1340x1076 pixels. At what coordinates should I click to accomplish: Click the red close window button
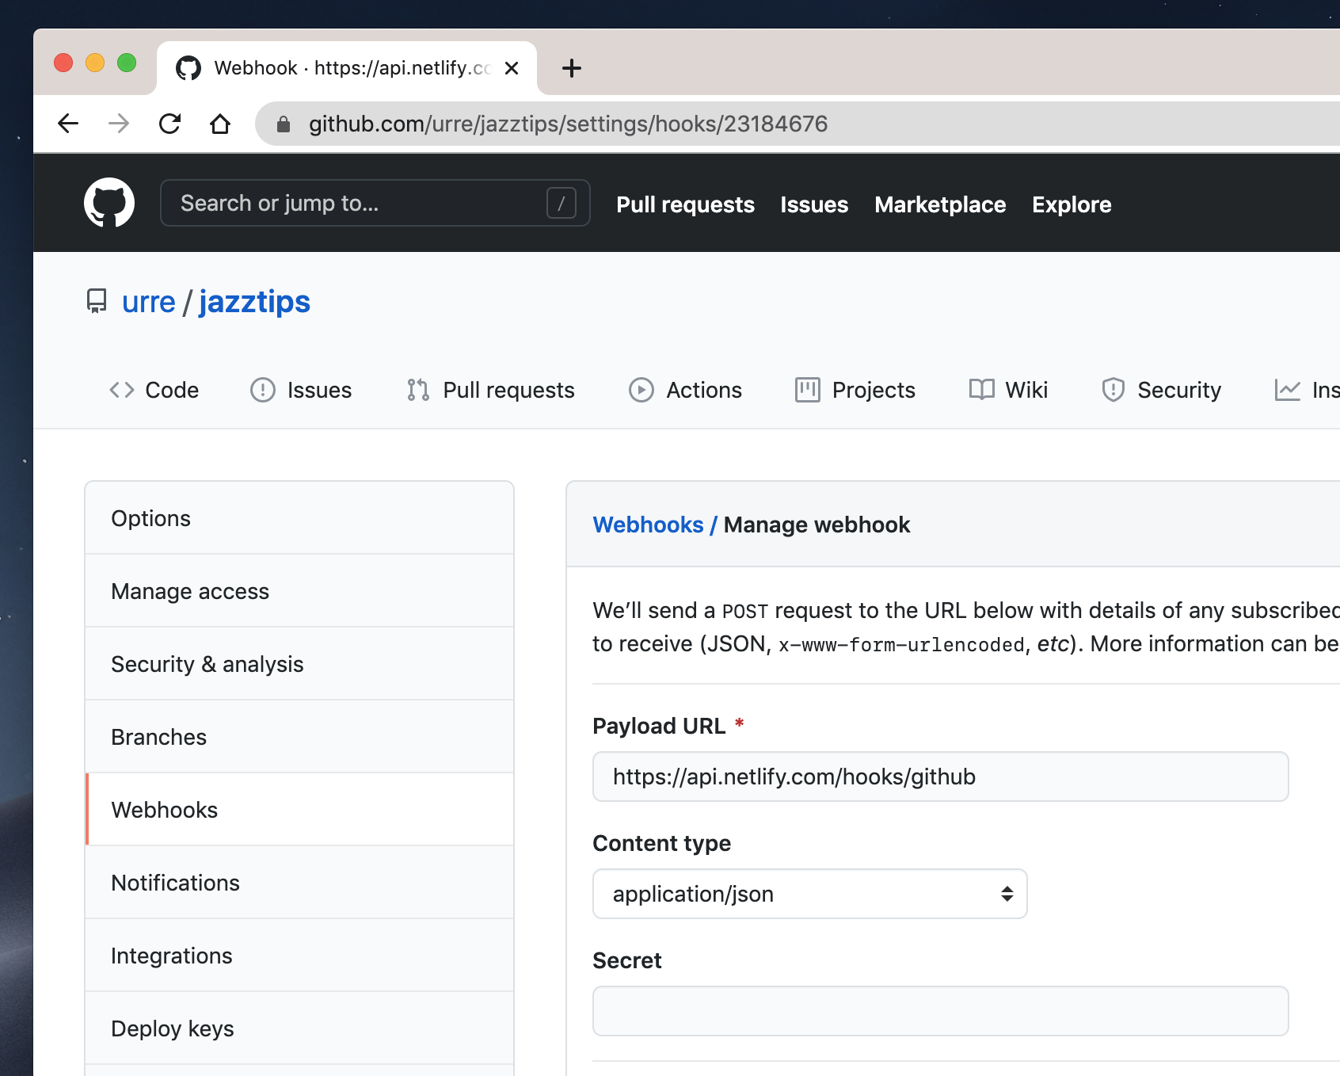click(63, 63)
